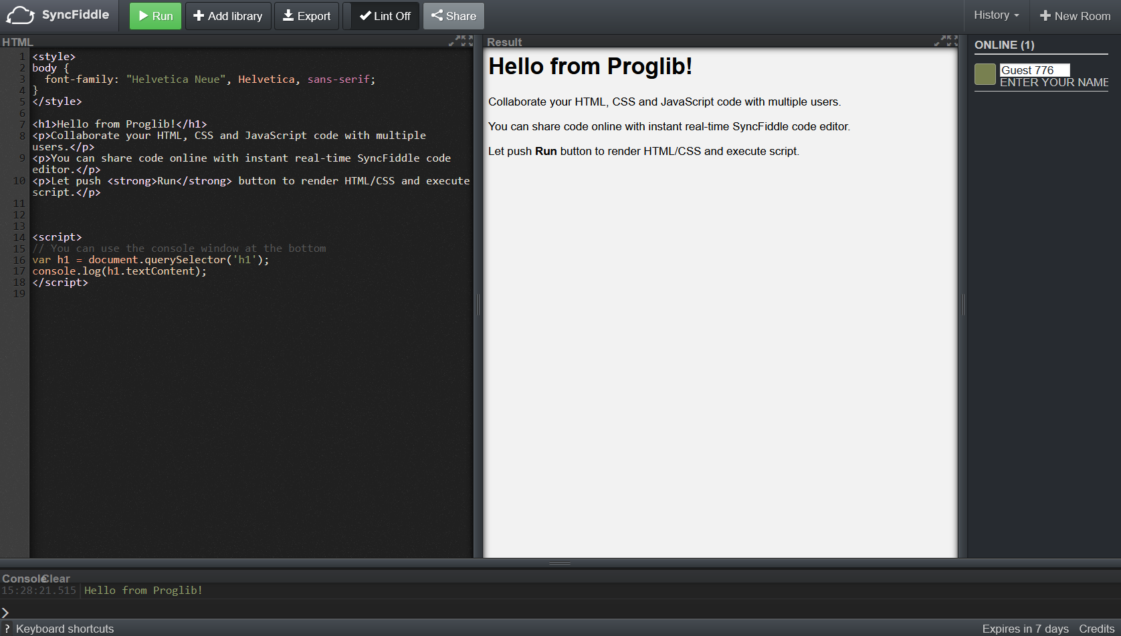Image resolution: width=1121 pixels, height=636 pixels.
Task: Open the Keyboard shortcuts help
Action: (x=65, y=629)
